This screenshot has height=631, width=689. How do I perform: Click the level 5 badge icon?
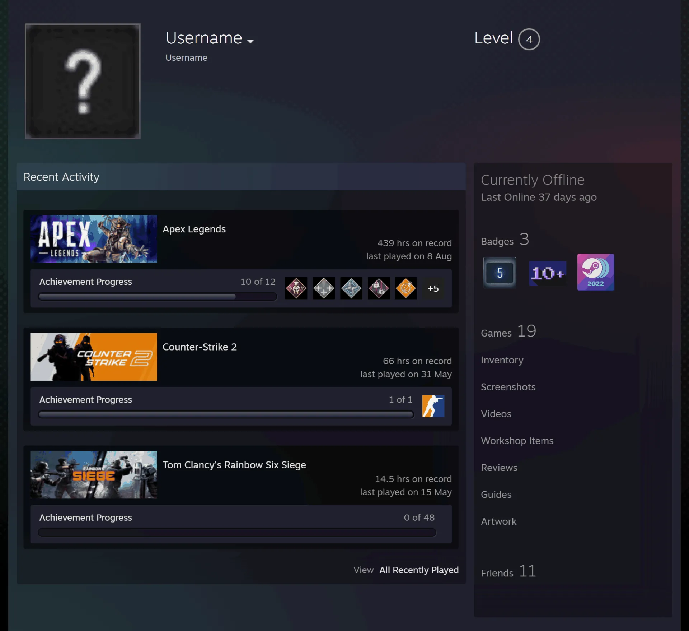500,273
